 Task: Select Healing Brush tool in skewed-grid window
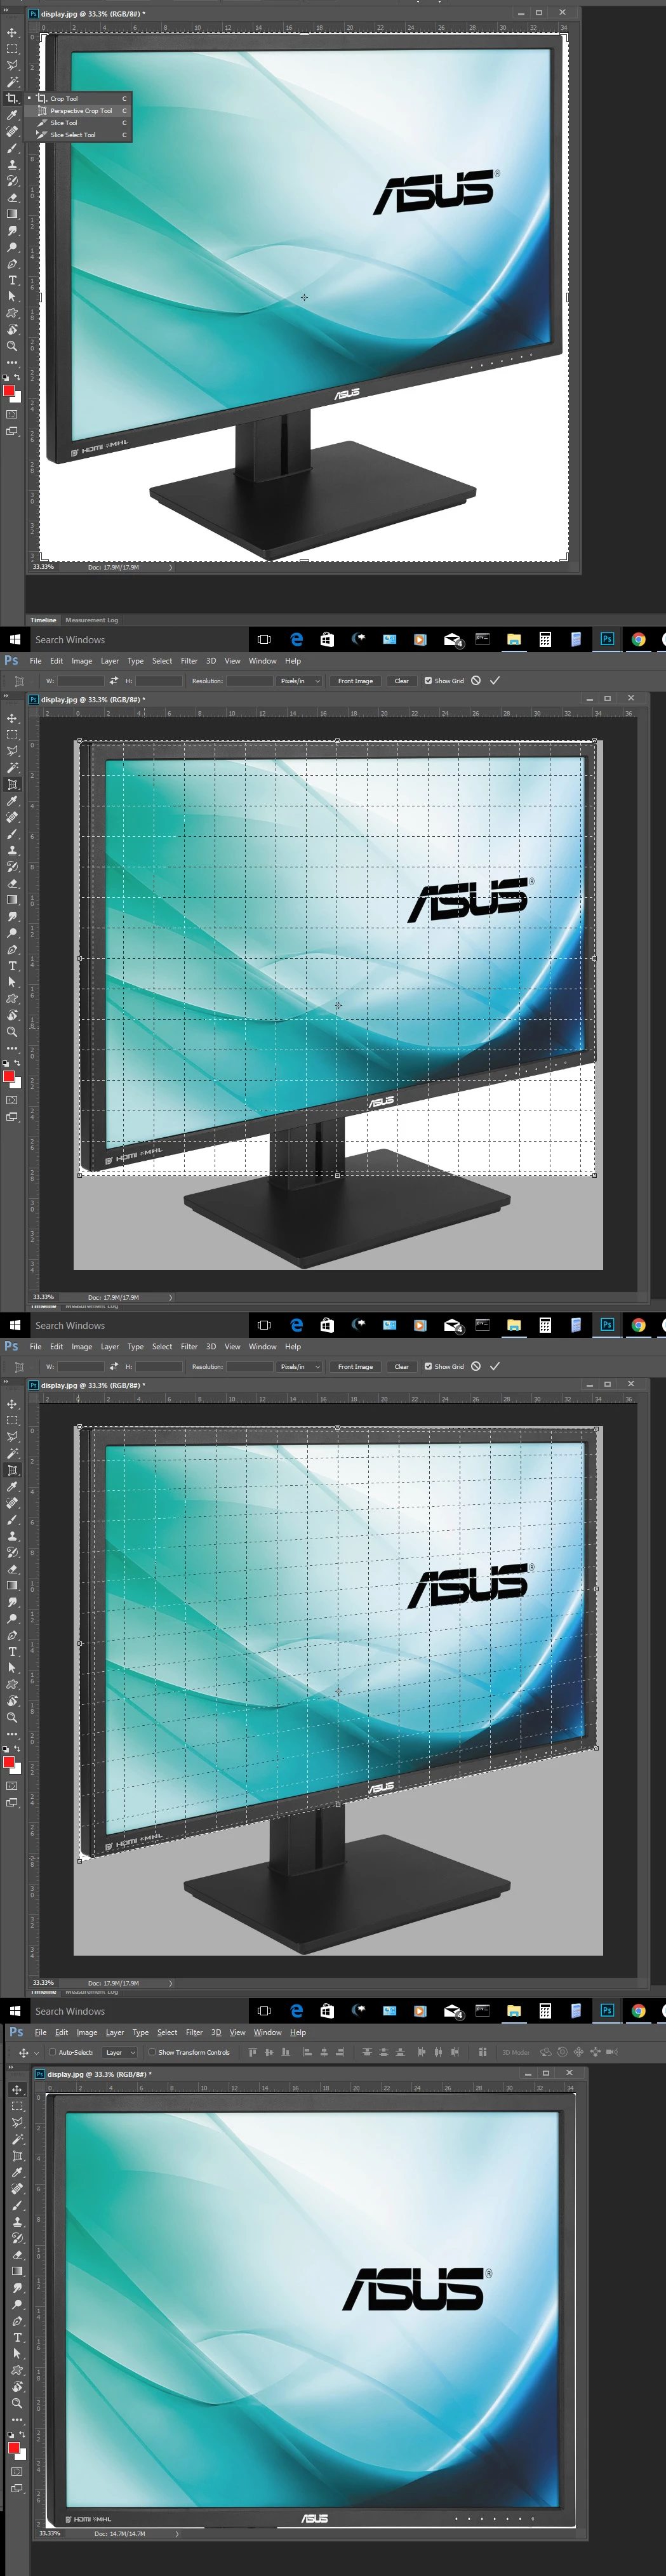coord(12,1503)
